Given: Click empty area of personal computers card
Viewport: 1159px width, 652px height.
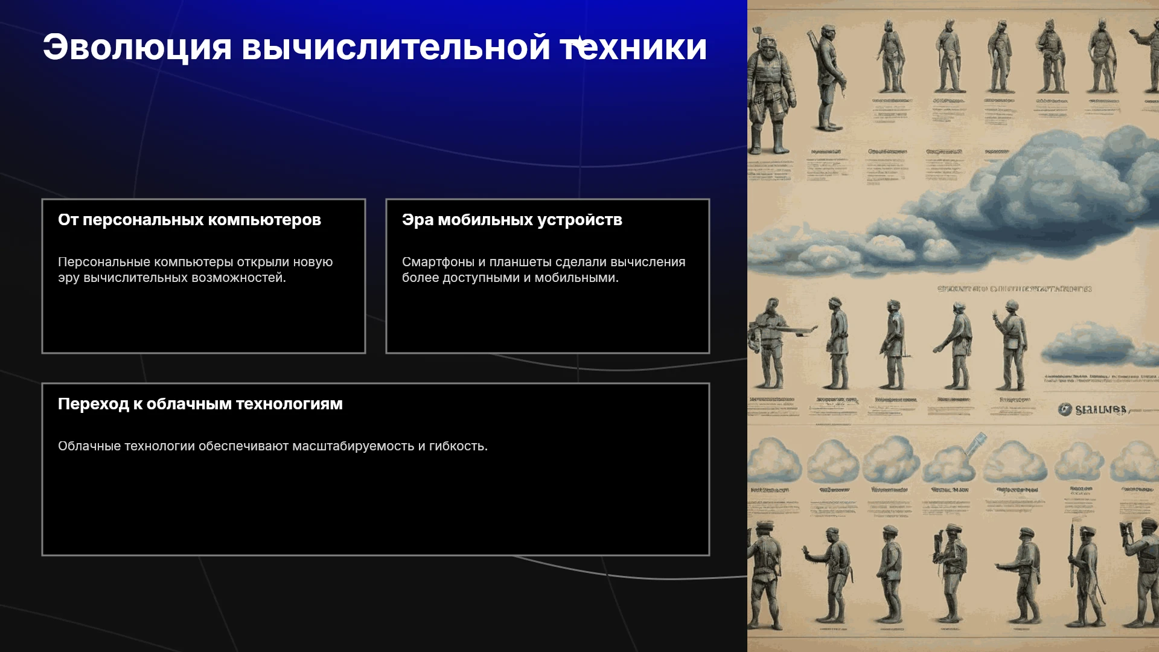Looking at the screenshot, I should tap(203, 320).
